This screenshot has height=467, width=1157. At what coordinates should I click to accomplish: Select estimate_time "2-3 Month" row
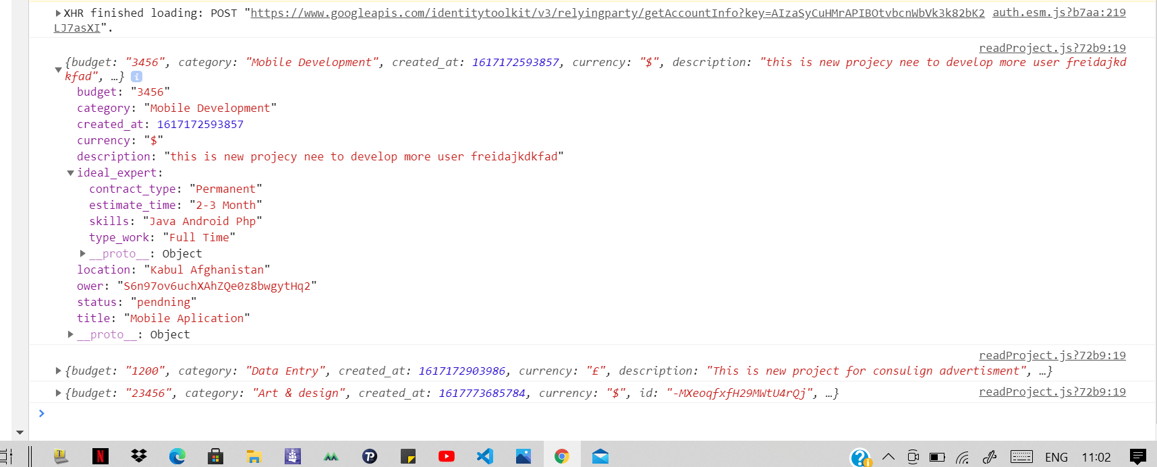[x=175, y=205]
